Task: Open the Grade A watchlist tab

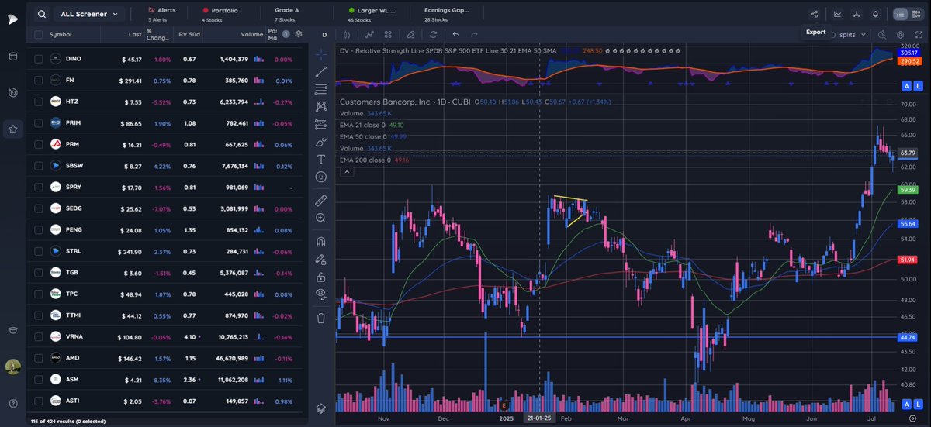Action: [x=287, y=14]
